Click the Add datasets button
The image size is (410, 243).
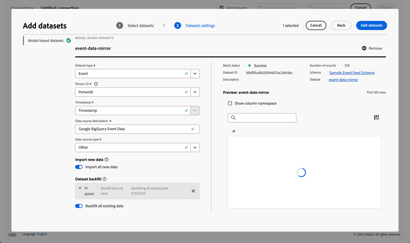pyautogui.click(x=371, y=26)
